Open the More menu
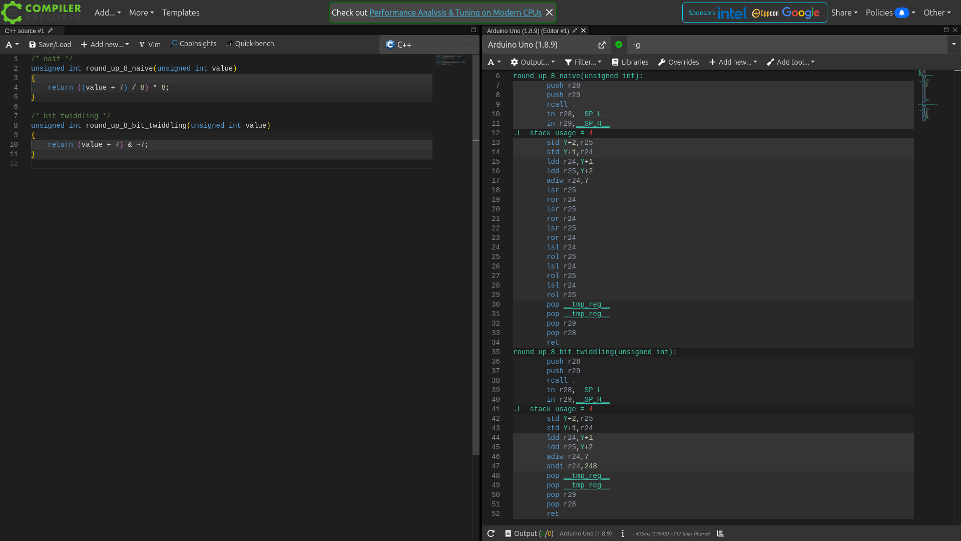Viewport: 961px width, 541px height. click(141, 13)
